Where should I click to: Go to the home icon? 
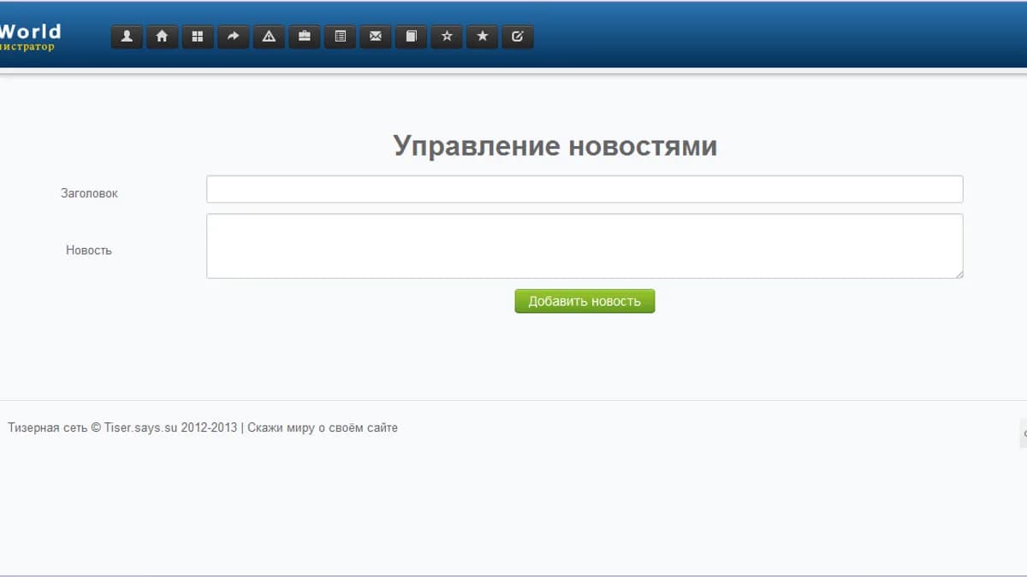(x=162, y=37)
